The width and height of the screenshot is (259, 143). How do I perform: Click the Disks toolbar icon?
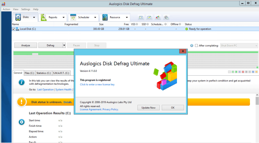(18, 17)
